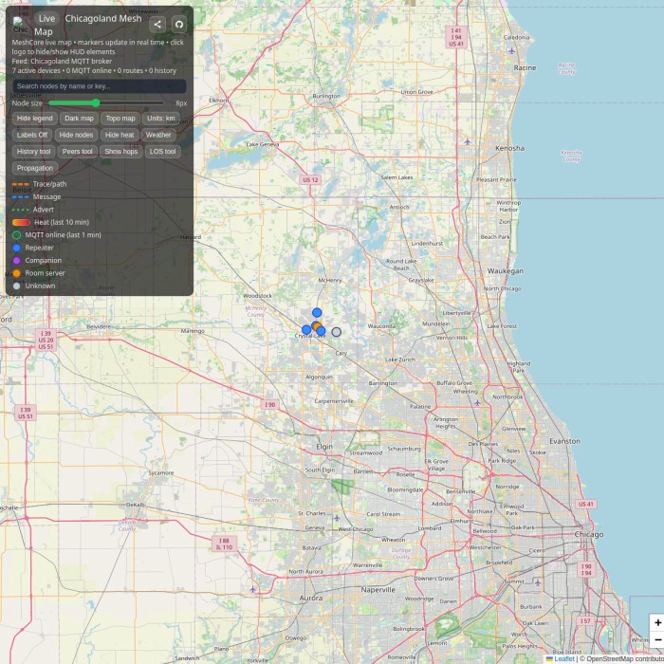Click the Elgin city label on map

tap(324, 447)
